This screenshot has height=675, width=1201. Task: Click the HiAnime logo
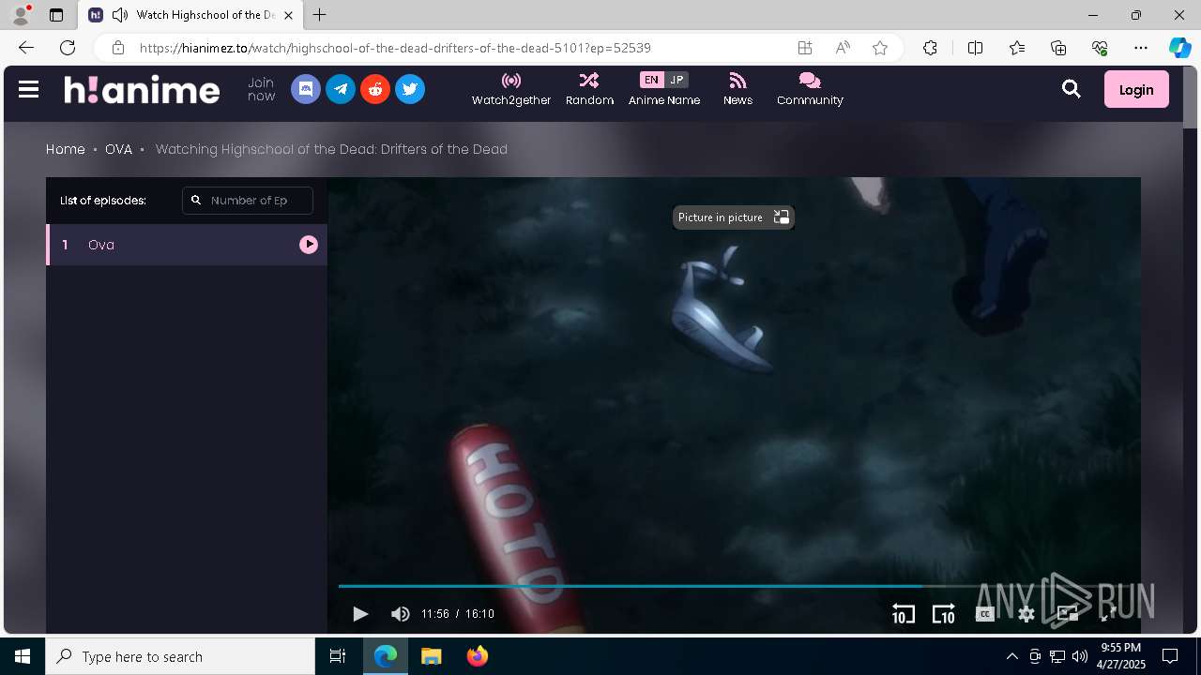pyautogui.click(x=142, y=89)
